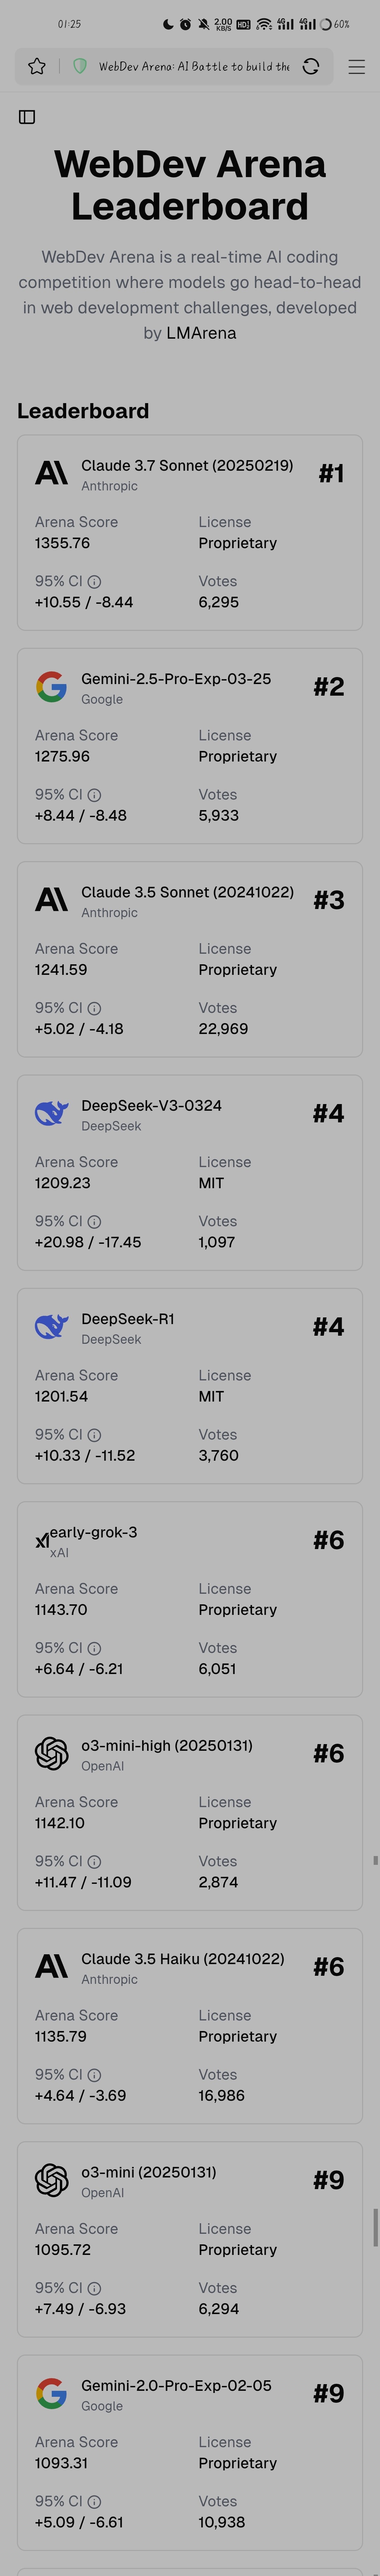This screenshot has width=380, height=2576.
Task: Toggle the sidebar panel icon
Action: pos(27,117)
